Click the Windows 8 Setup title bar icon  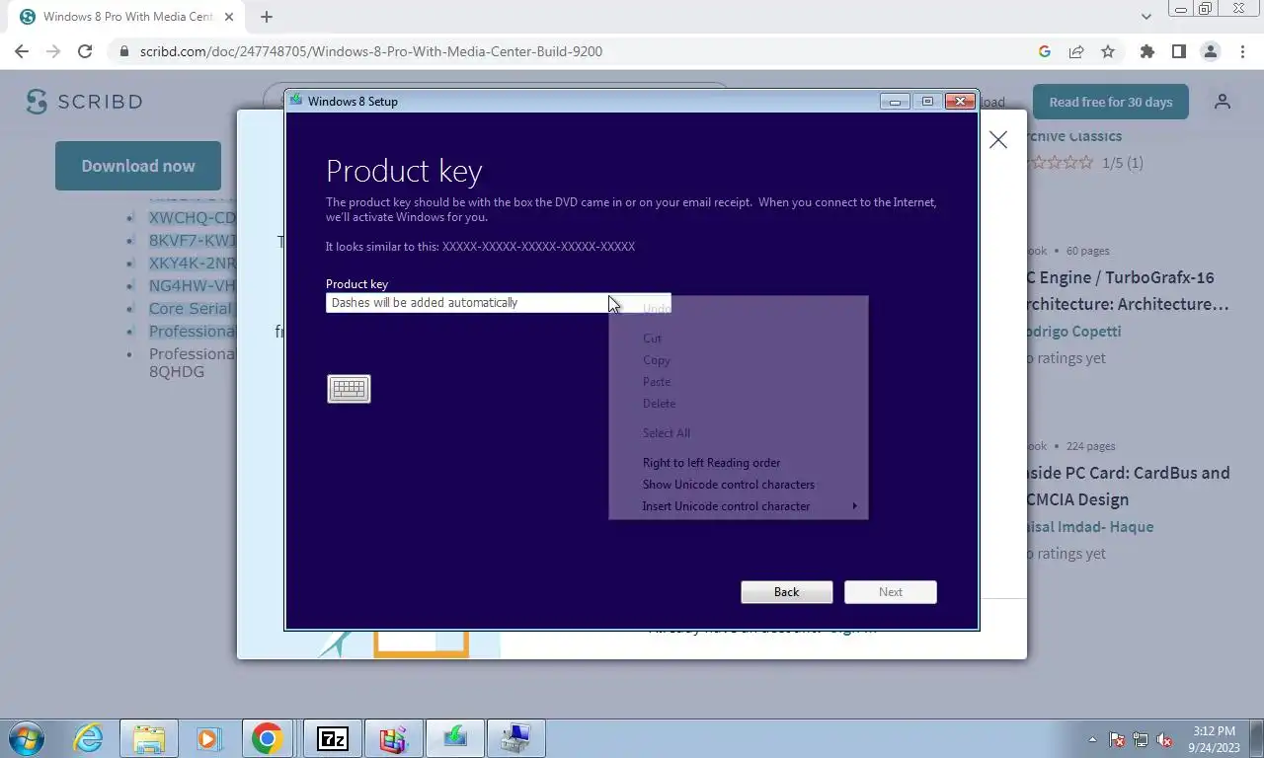pos(295,101)
